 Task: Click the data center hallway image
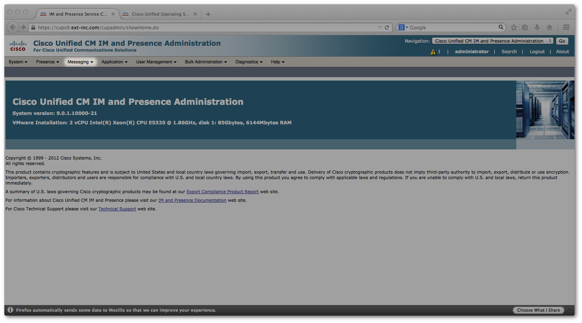pyautogui.click(x=545, y=110)
